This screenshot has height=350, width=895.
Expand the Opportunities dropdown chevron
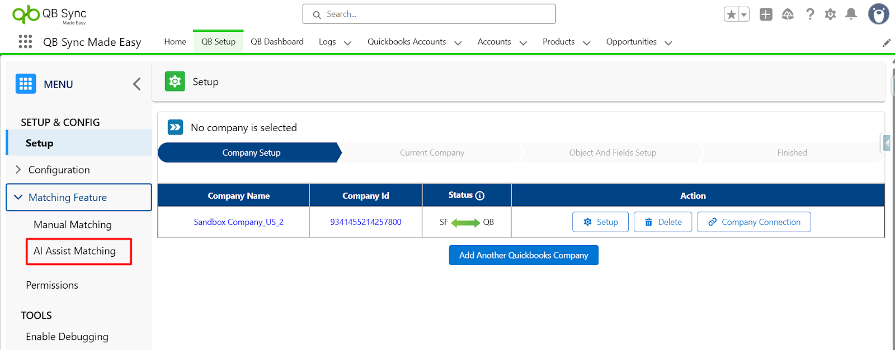pyautogui.click(x=668, y=43)
